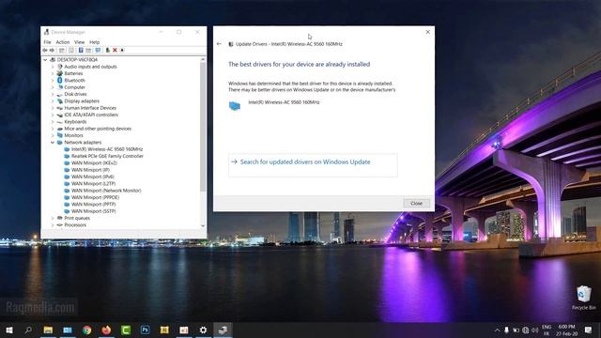
Task: Open taskbar search magnifier
Action: click(28, 330)
